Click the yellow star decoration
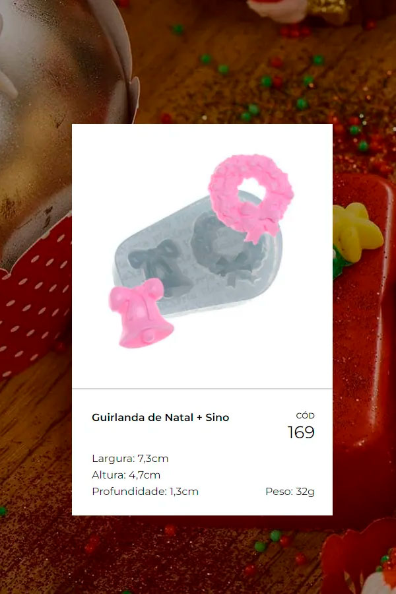396x594 pixels. tap(356, 232)
